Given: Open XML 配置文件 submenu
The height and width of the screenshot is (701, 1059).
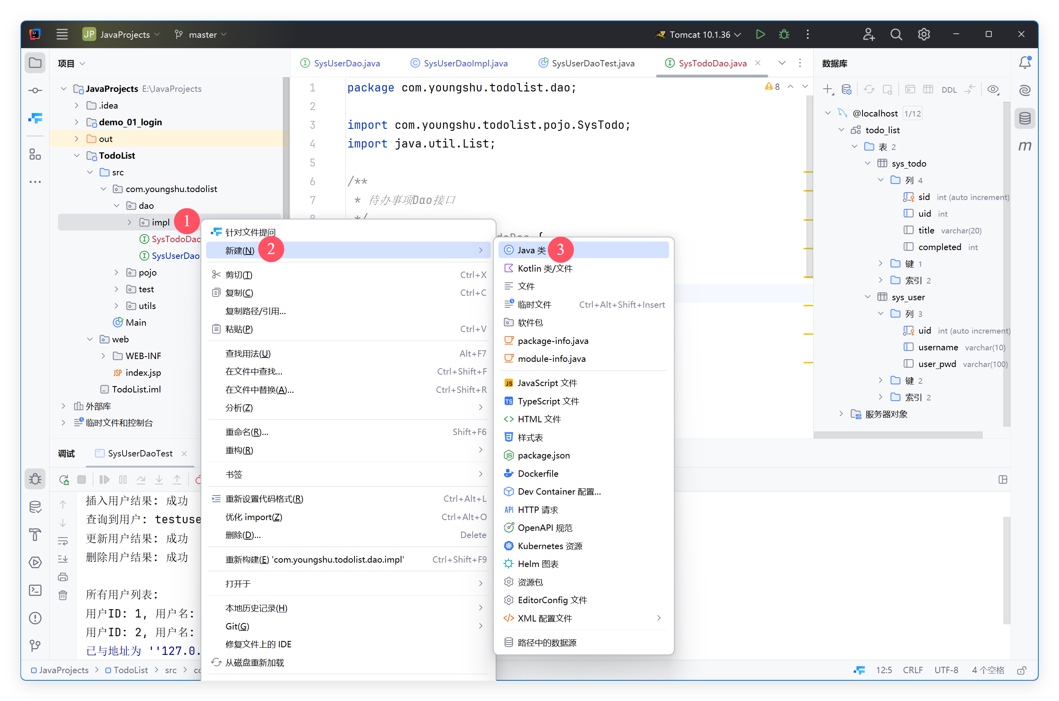Looking at the screenshot, I should (583, 618).
